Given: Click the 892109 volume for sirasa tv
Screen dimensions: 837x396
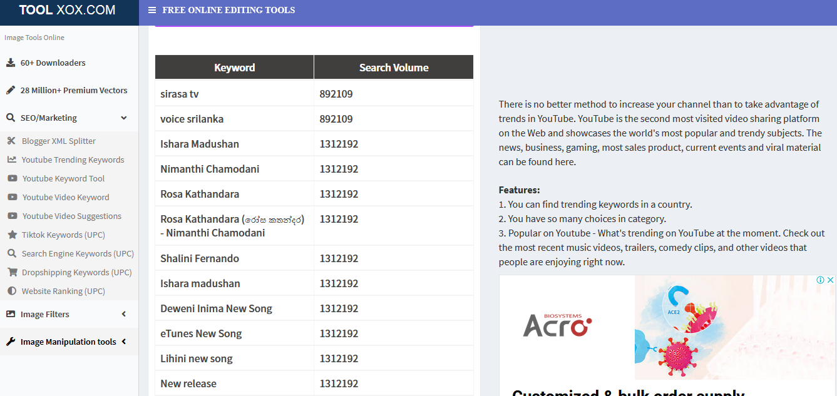Looking at the screenshot, I should (336, 94).
